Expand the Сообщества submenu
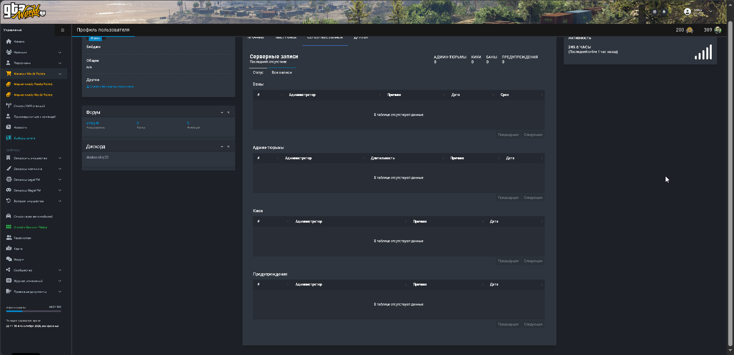This screenshot has height=355, width=734. tap(60, 270)
